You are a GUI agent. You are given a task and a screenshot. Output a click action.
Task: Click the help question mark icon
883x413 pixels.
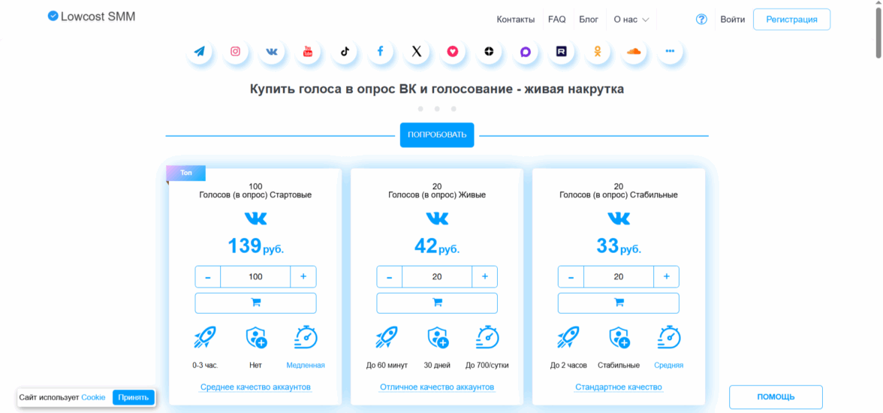701,20
